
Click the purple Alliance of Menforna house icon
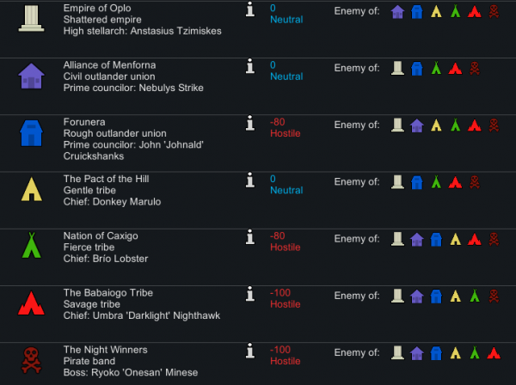31,76
